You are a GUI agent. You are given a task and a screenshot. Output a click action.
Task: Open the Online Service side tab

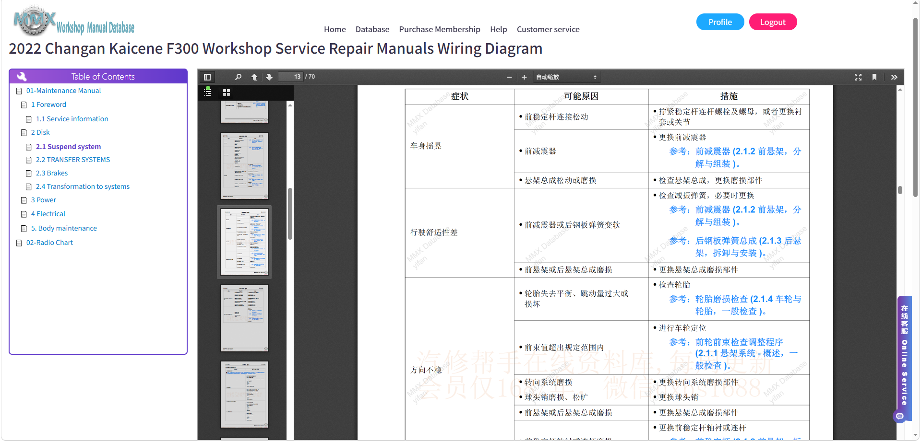tap(905, 355)
